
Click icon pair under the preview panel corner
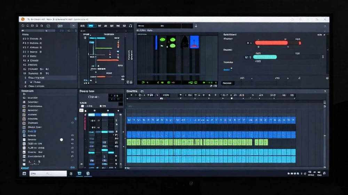(213, 86)
